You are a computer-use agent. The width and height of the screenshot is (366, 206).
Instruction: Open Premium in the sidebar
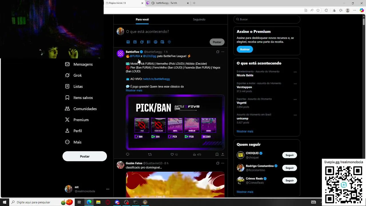pos(77,120)
